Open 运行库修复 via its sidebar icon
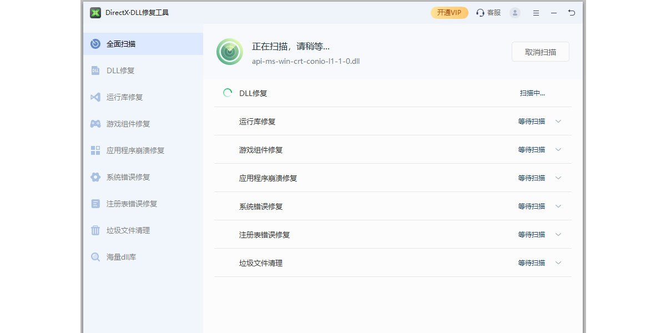666x333 pixels. point(95,97)
